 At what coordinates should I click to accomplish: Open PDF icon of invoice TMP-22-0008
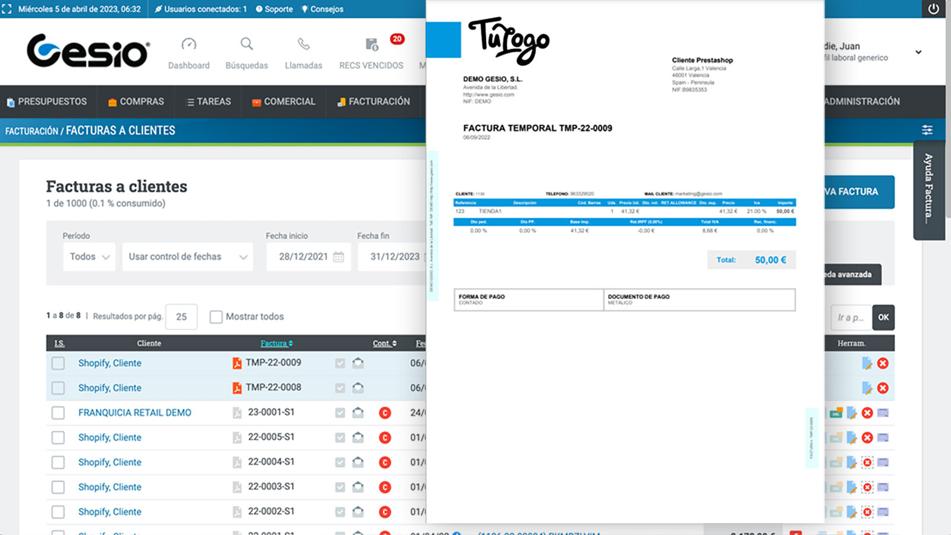[x=237, y=388]
